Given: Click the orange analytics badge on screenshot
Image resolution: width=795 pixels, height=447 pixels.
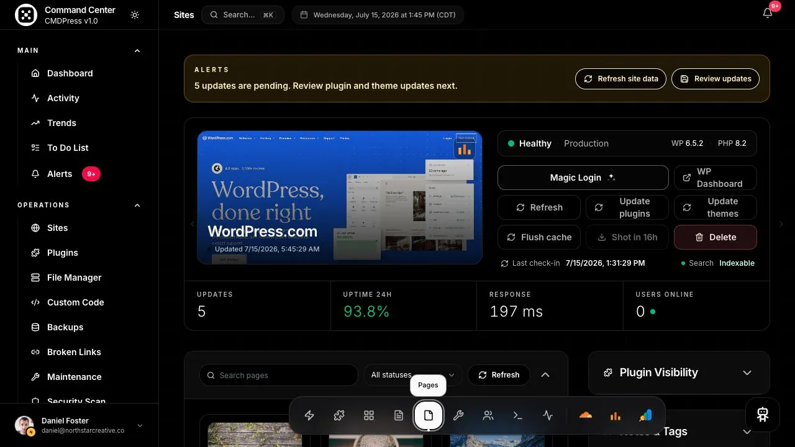Looking at the screenshot, I should tap(465, 149).
